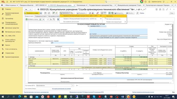Image resolution: width=177 pixels, height=99 pixels.
Task: Open the 'Еще' menu button
Action: click(x=172, y=13)
